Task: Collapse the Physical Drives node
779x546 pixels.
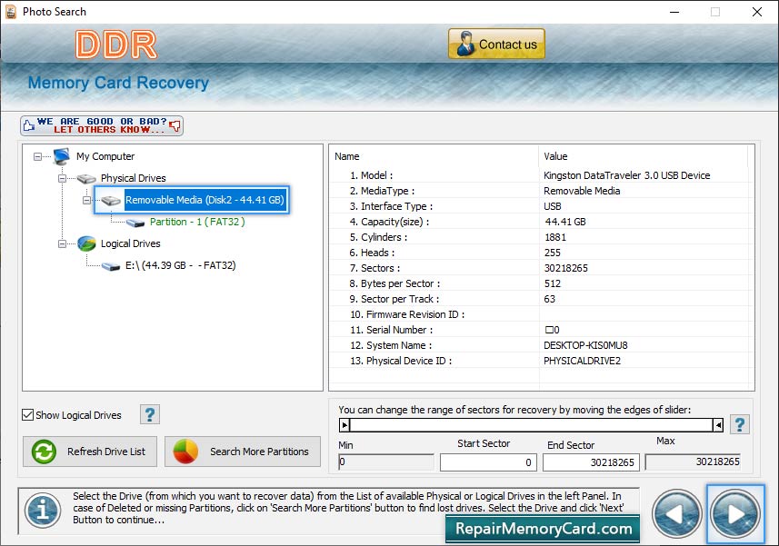Action: tap(62, 179)
